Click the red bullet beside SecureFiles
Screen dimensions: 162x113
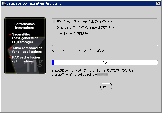(x=10, y=35)
